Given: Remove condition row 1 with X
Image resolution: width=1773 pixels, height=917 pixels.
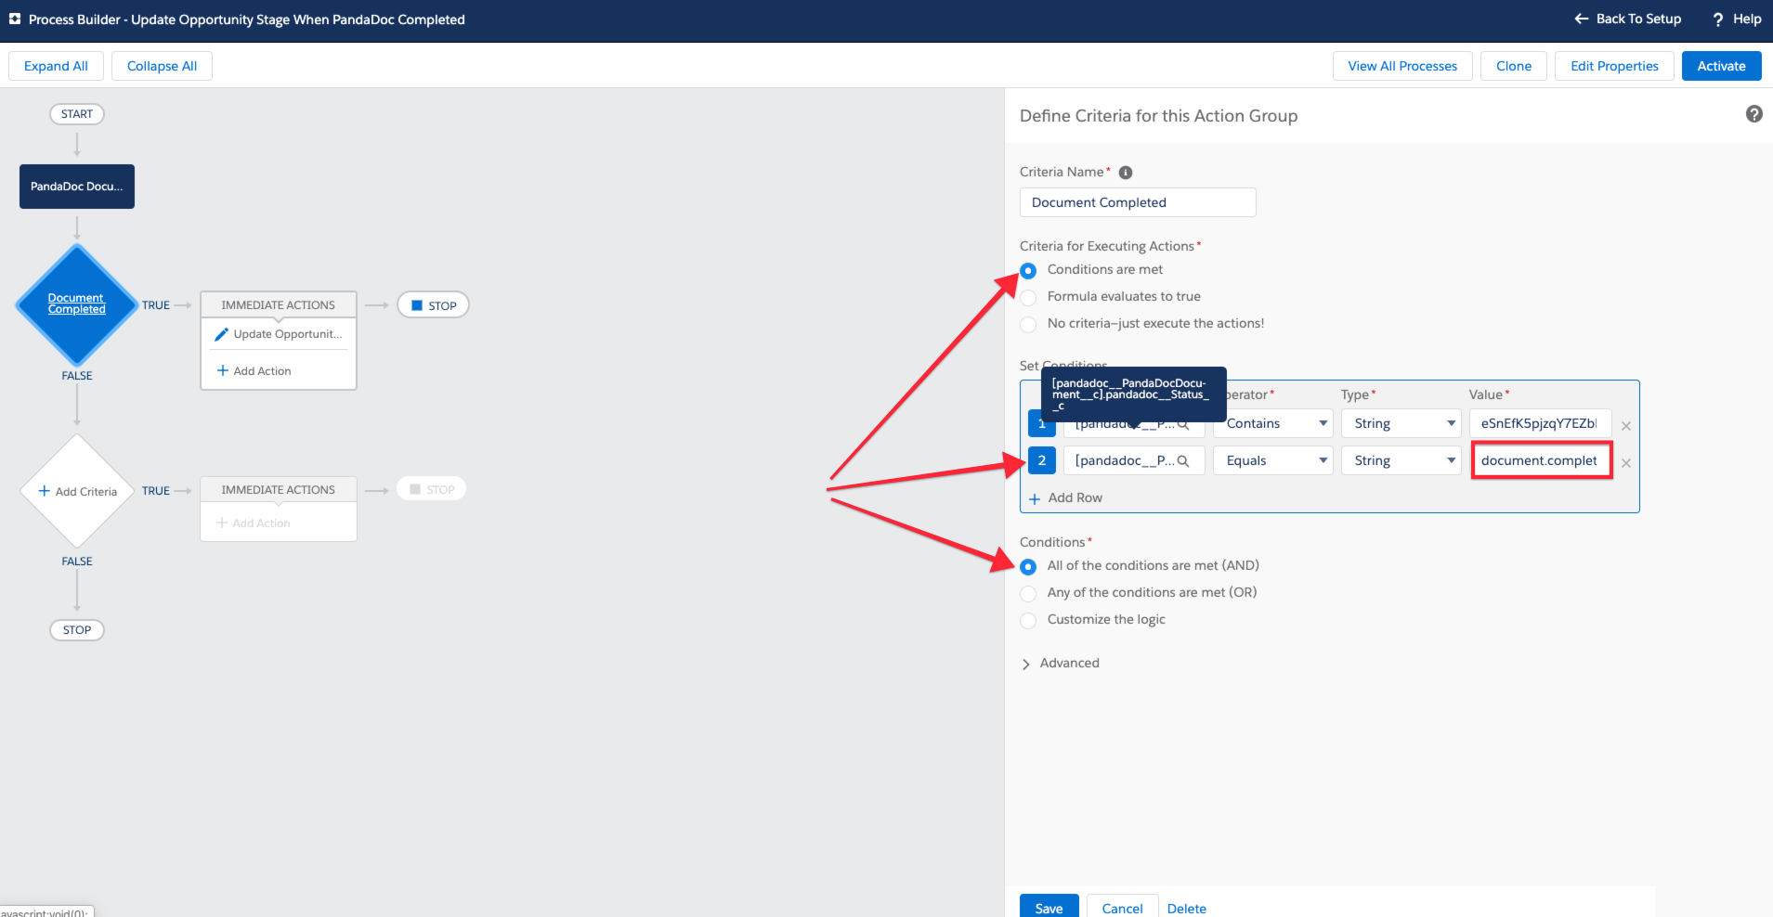Looking at the screenshot, I should 1626,426.
